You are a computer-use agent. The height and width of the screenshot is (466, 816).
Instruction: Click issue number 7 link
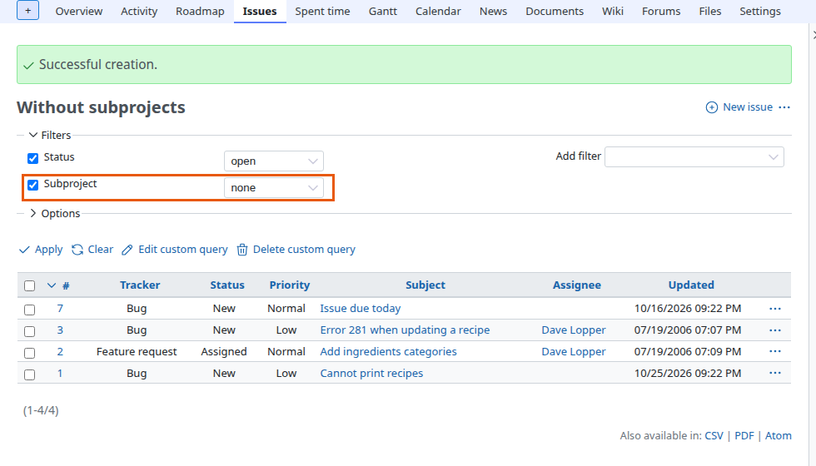tap(60, 309)
